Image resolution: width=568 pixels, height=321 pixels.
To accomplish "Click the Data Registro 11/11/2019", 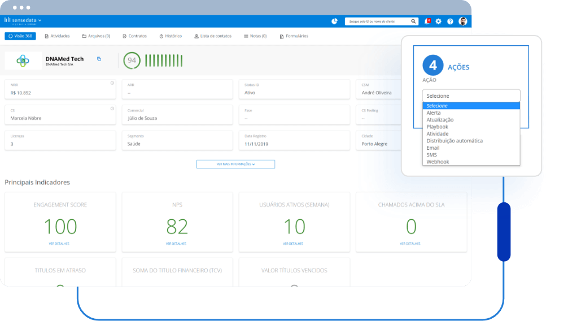I will click(256, 144).
